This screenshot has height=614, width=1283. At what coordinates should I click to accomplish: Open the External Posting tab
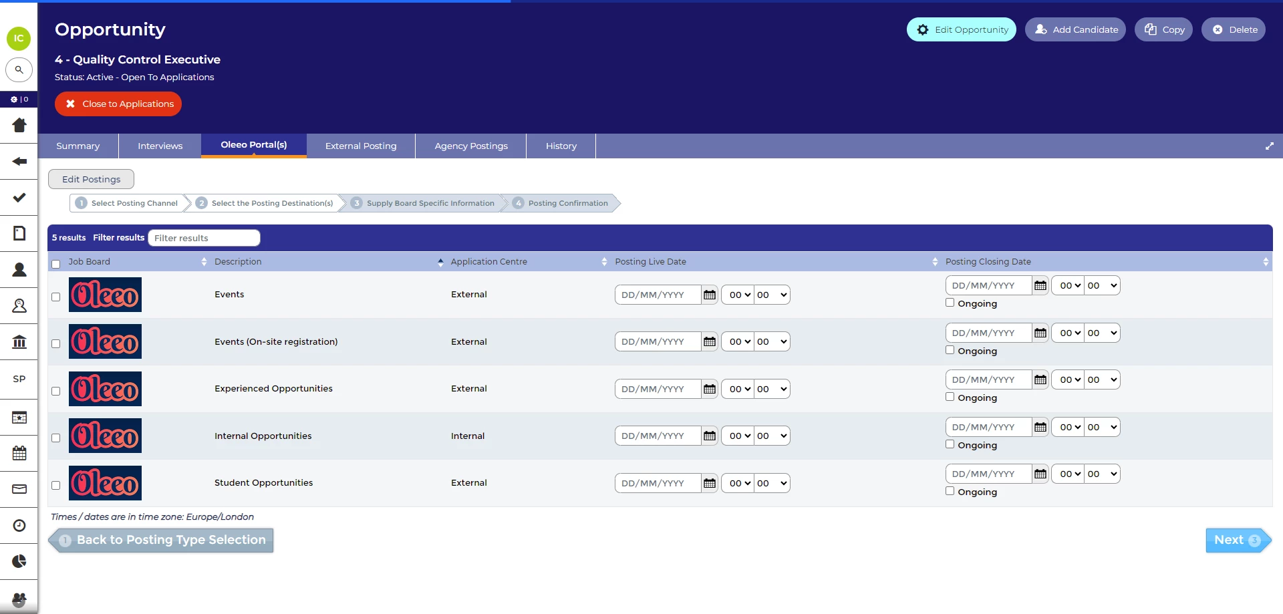tap(361, 146)
